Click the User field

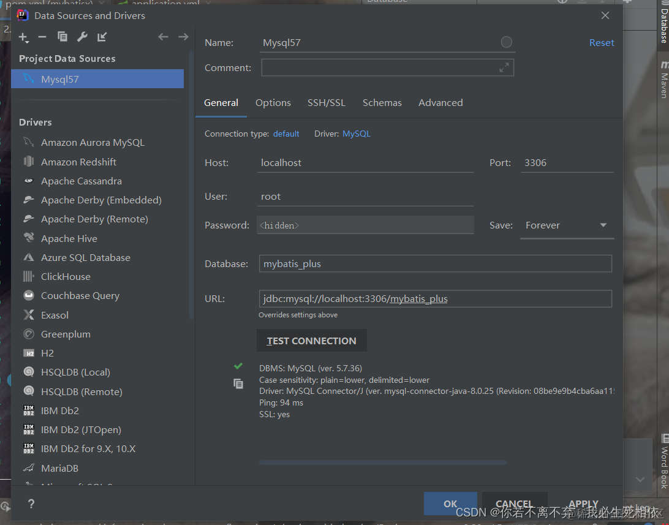click(x=366, y=197)
